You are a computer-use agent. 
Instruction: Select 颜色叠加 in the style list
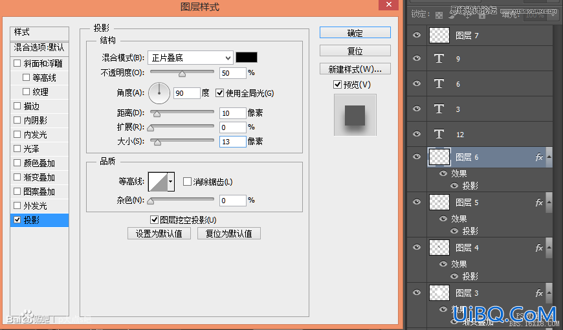(x=39, y=163)
